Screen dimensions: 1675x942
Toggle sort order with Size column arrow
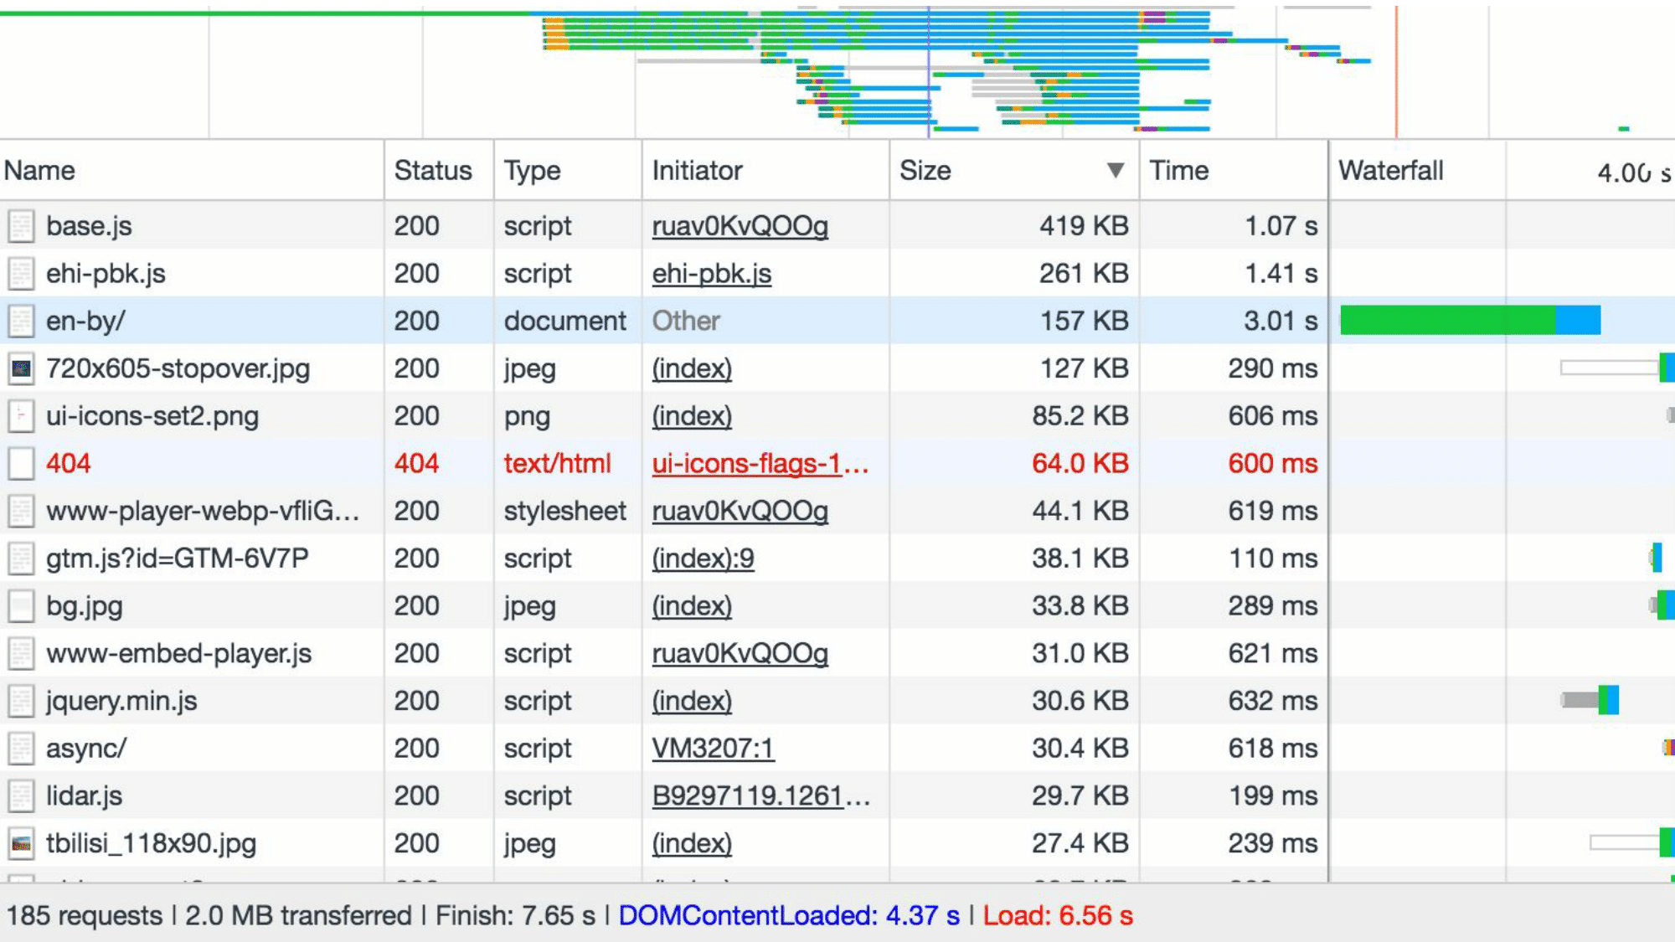(1115, 171)
